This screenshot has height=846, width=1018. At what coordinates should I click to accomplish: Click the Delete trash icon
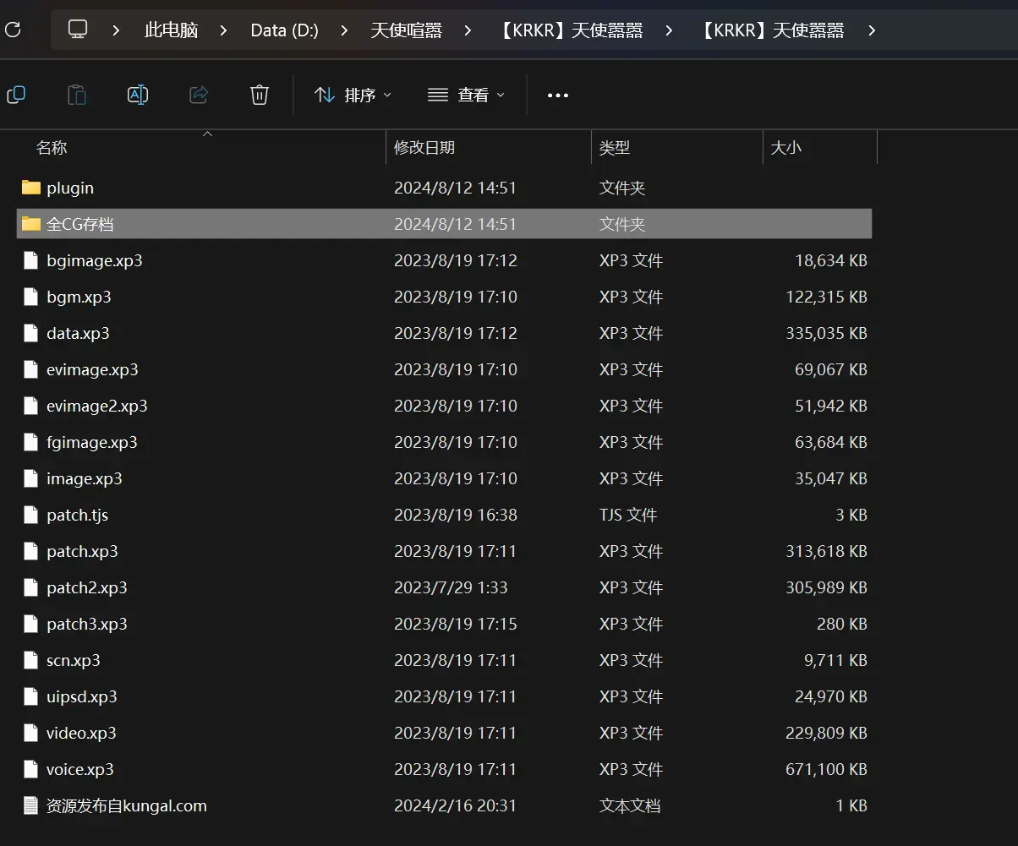click(x=260, y=95)
